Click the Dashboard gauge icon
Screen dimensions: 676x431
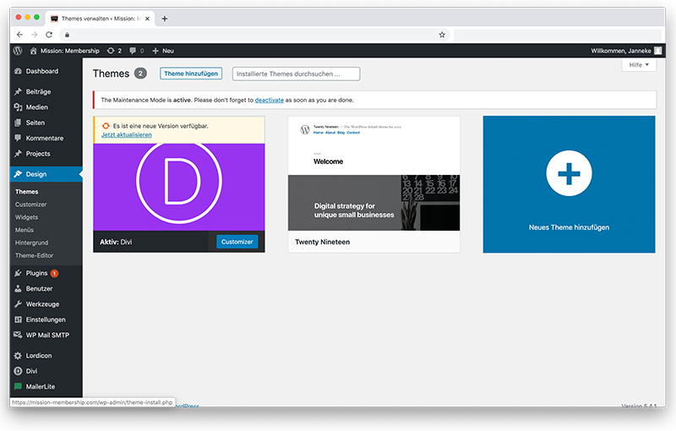18,71
